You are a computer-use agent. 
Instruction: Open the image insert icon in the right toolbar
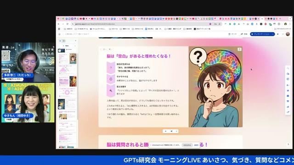[x=288, y=90]
